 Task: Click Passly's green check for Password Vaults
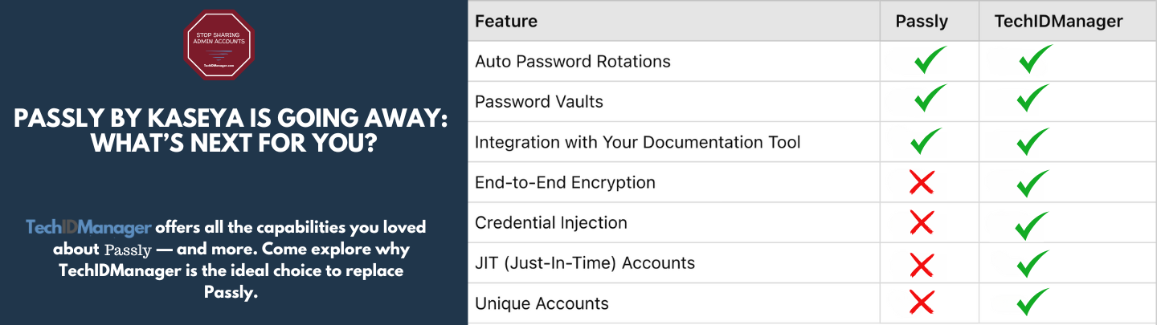930,101
